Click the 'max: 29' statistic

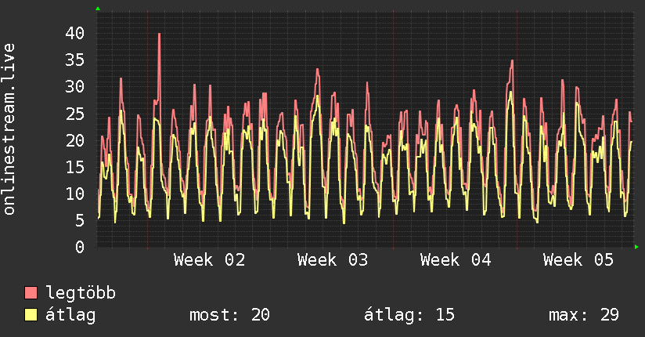[584, 315]
